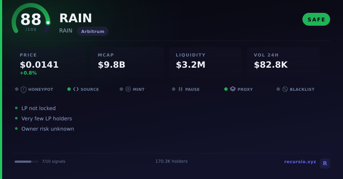Click the MCAP $9.8B card
This screenshot has width=343, height=179.
127,62
